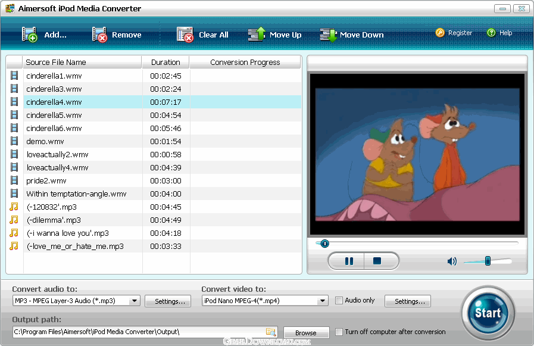Open the Help link
The width and height of the screenshot is (534, 346).
pos(506,33)
